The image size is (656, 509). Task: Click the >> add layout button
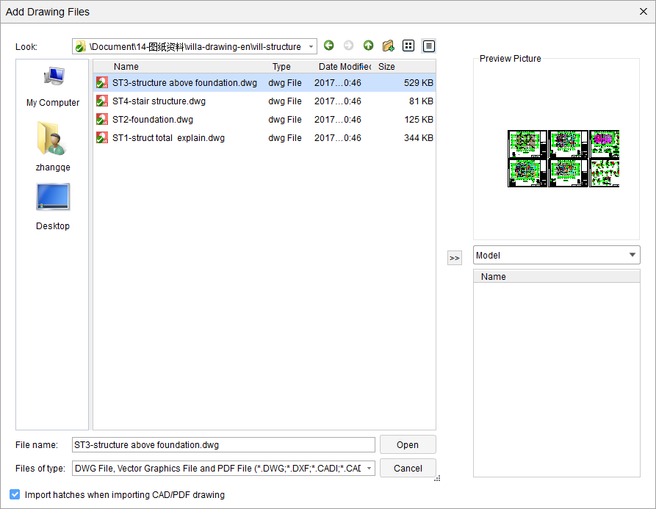pyautogui.click(x=455, y=258)
